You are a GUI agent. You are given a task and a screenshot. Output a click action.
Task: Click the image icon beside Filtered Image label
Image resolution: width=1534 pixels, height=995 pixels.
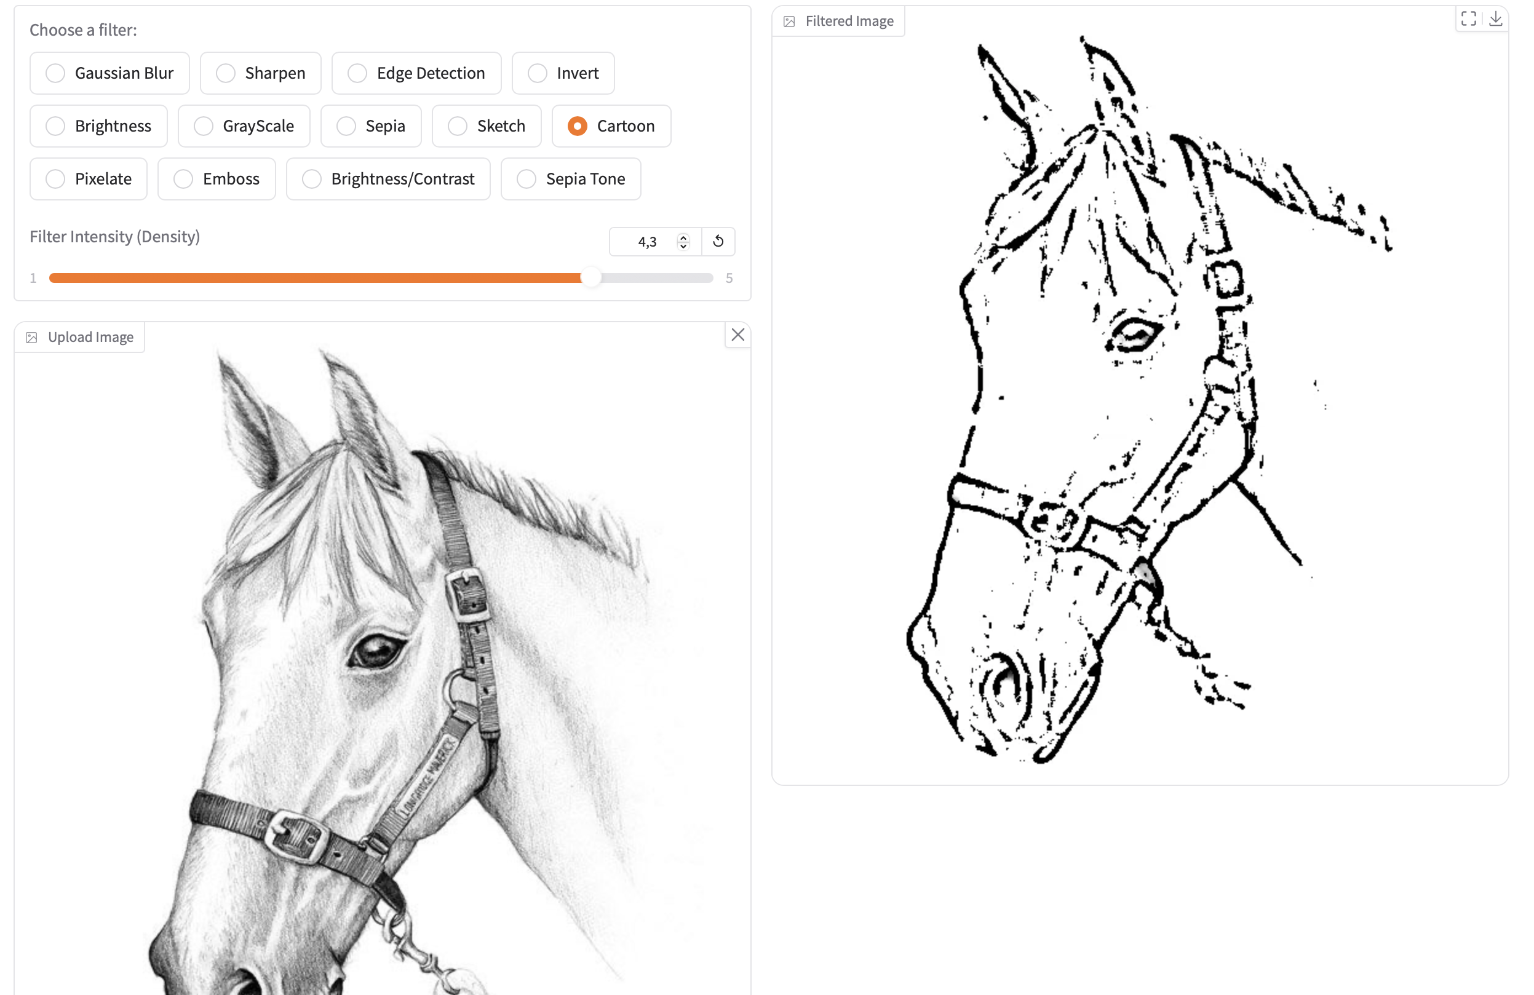click(790, 21)
